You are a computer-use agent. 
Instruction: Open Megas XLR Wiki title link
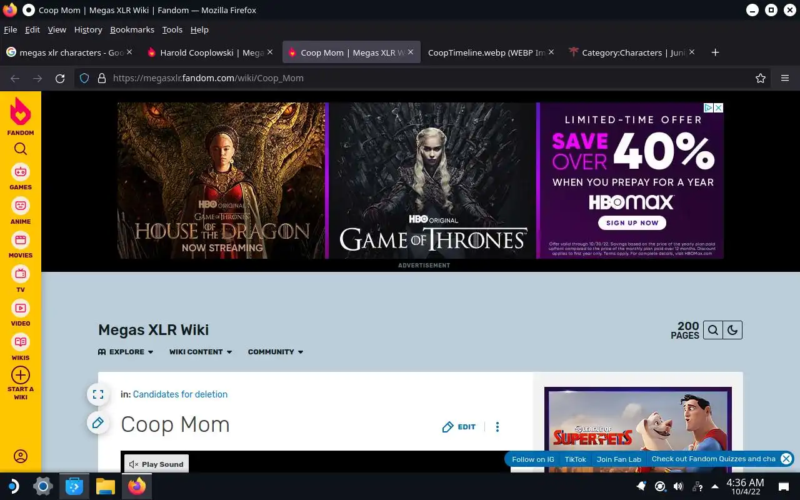[154, 330]
